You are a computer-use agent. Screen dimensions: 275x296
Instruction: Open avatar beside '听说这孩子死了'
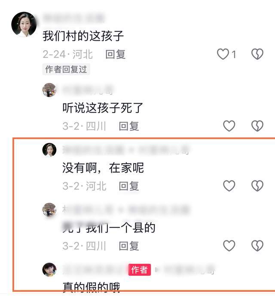click(x=49, y=90)
